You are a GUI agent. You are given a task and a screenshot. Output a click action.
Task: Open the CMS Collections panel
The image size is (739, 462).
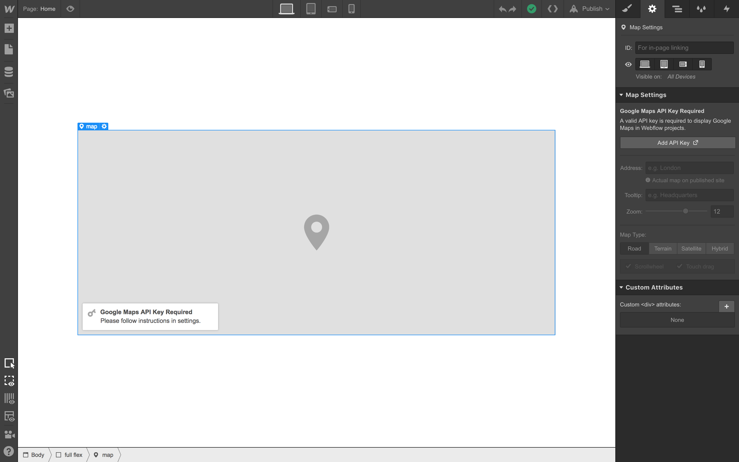9,71
